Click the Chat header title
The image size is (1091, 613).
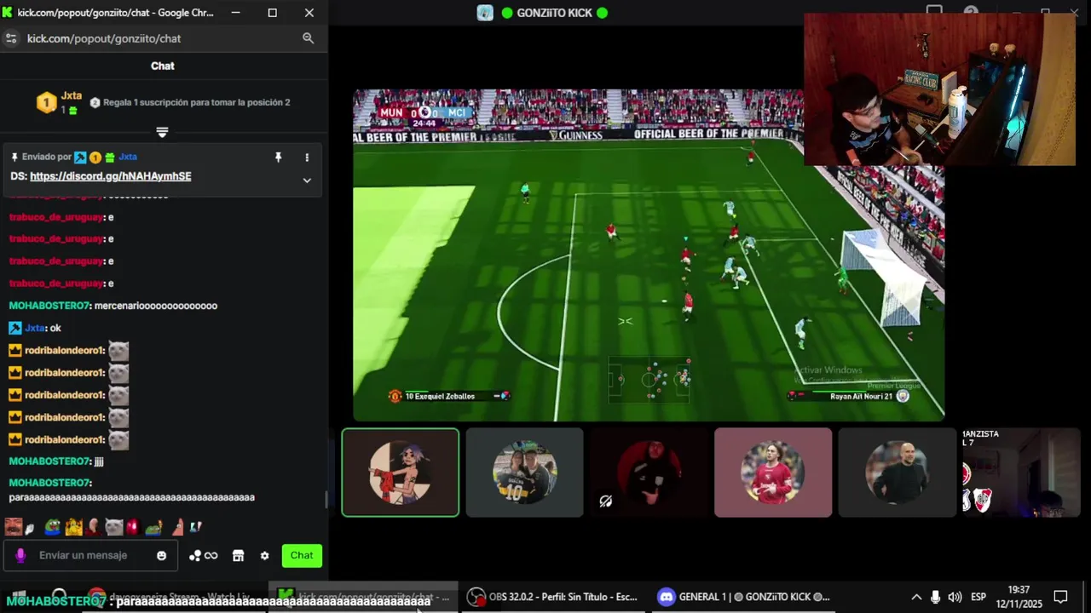click(163, 66)
